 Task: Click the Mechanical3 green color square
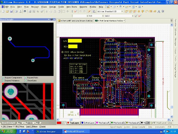tap(112, 123)
